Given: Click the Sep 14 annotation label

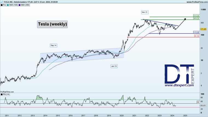Looking at the screenshot, I should [53, 45].
